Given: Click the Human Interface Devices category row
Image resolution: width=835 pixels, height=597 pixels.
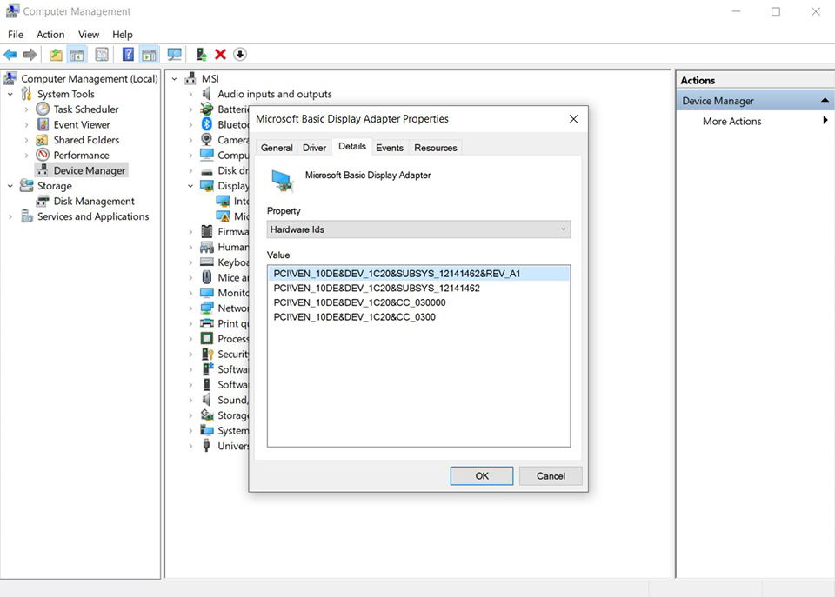Looking at the screenshot, I should tap(224, 247).
